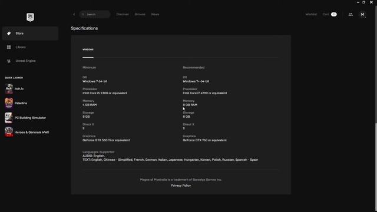Select the Windows specifications tab
Screen dimensions: 377x212
(88, 49)
